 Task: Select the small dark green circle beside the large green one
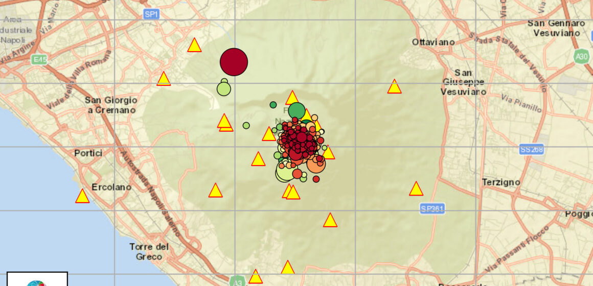pos(273,105)
